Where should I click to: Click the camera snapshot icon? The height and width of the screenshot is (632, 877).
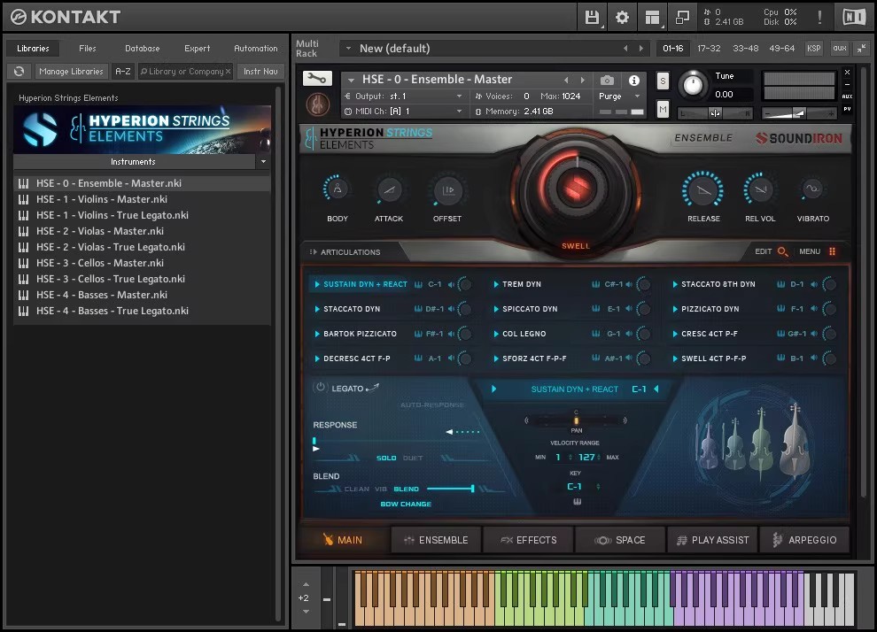tap(607, 81)
